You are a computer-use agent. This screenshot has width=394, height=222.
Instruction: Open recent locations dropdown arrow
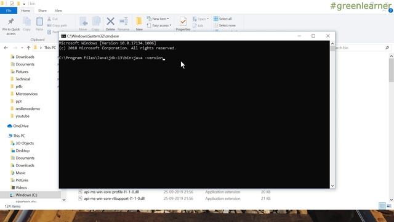[22, 48]
